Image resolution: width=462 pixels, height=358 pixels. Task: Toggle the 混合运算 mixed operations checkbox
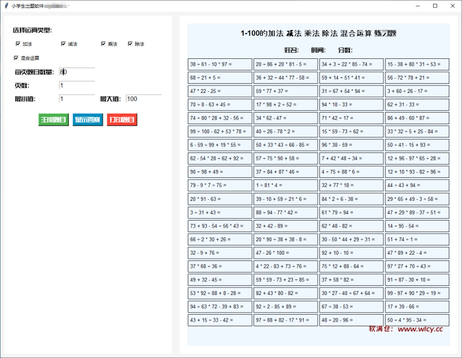tap(17, 58)
